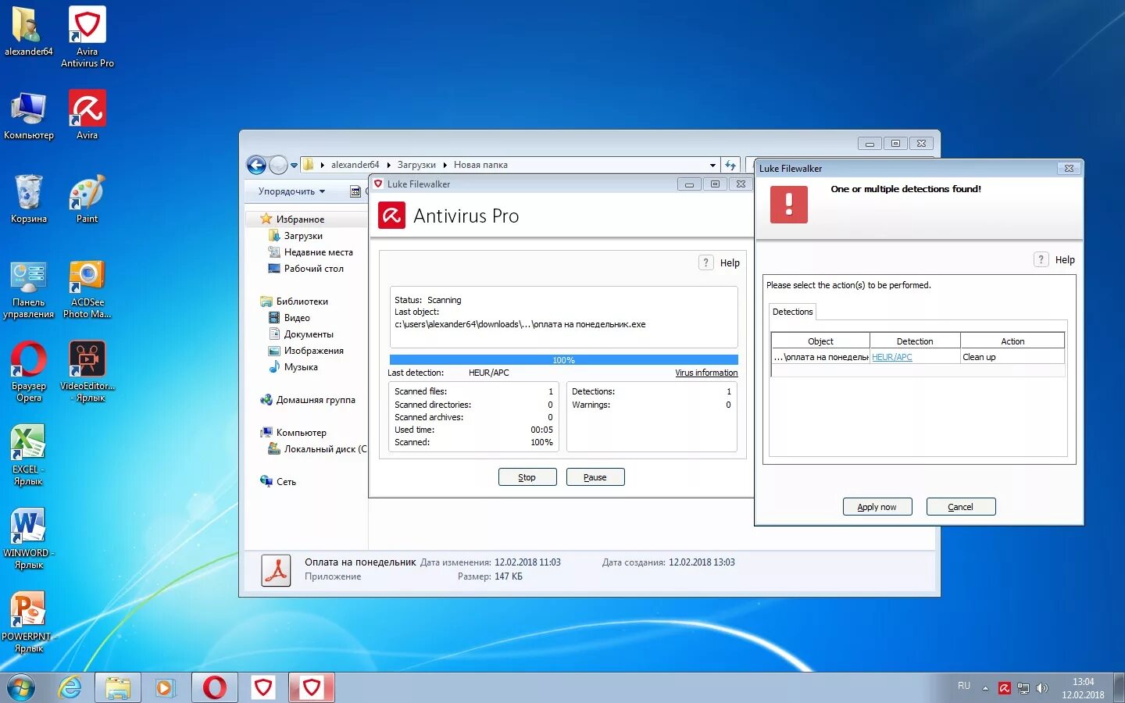Select Рабочий стол in sidebar
Viewport: 1125px width, 703px height.
coord(313,269)
